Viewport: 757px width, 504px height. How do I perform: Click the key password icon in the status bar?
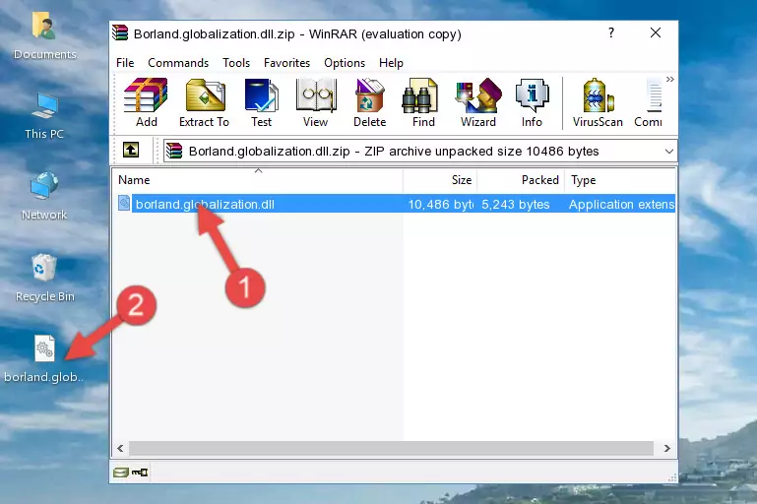140,472
